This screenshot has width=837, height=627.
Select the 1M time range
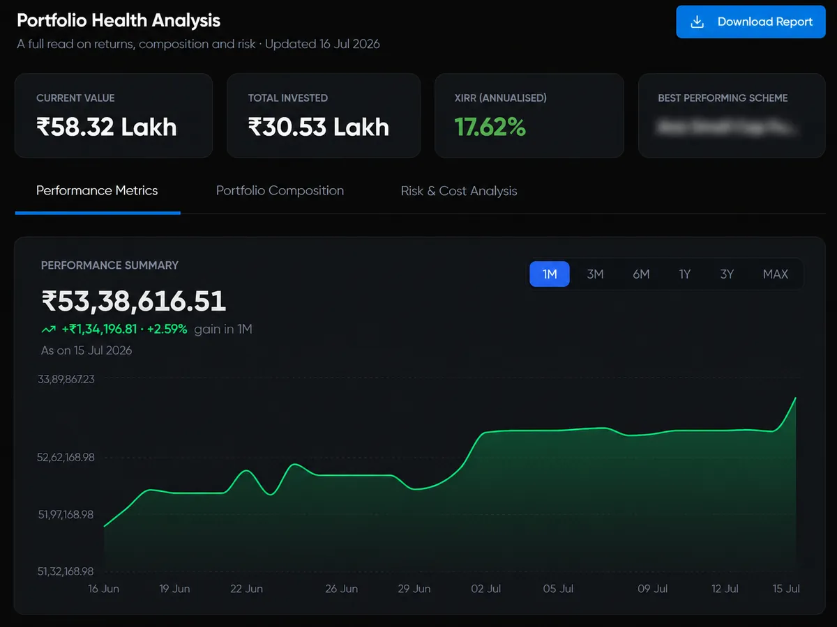click(x=550, y=274)
